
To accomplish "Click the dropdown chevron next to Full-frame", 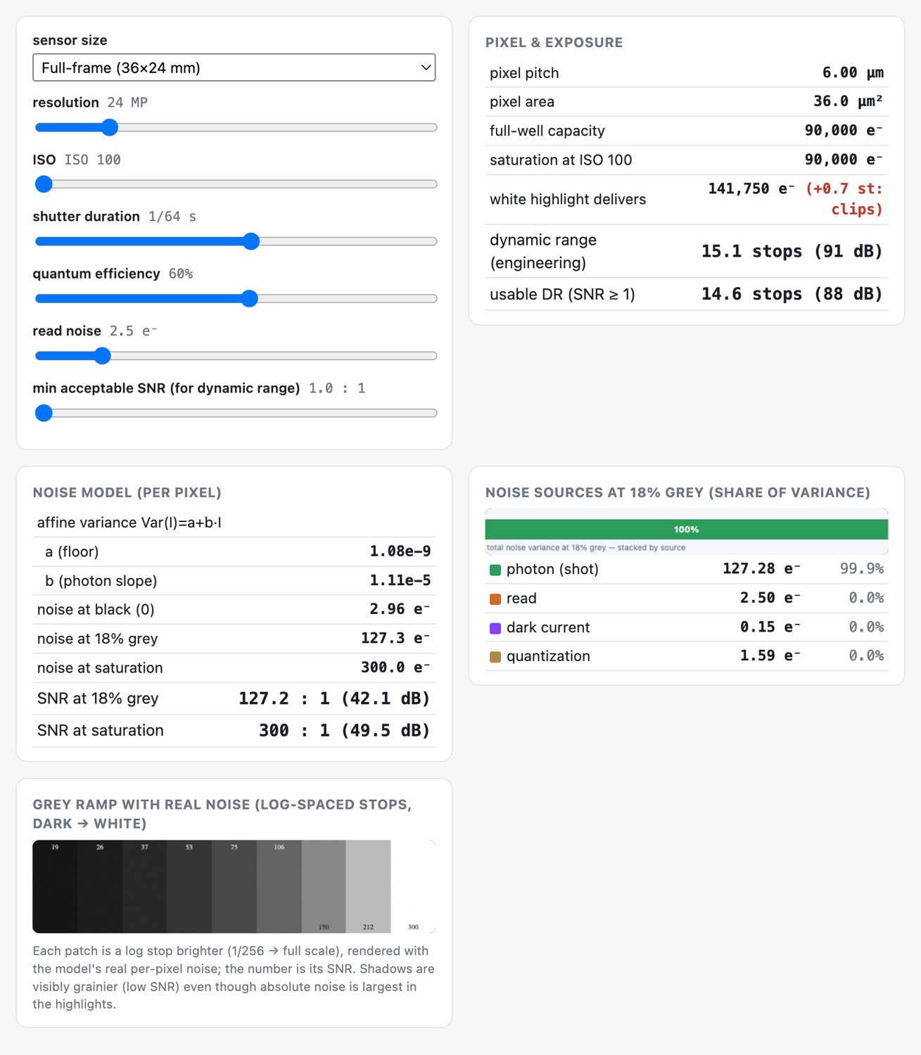I will coord(425,68).
